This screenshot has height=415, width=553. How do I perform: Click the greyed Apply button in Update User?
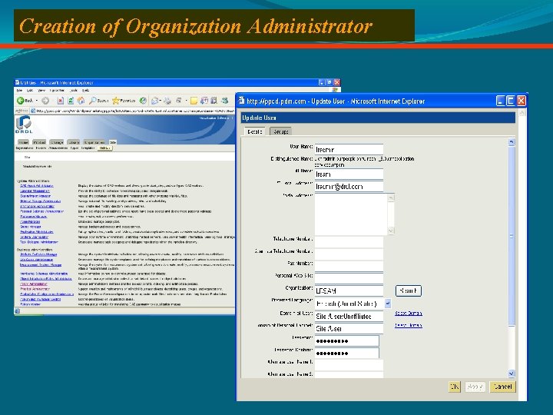click(x=475, y=387)
